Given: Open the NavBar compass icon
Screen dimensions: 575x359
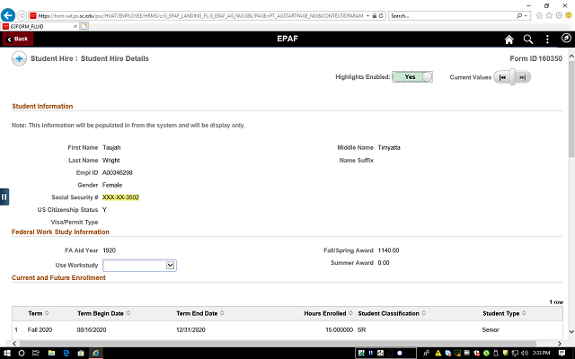Looking at the screenshot, I should [566, 38].
